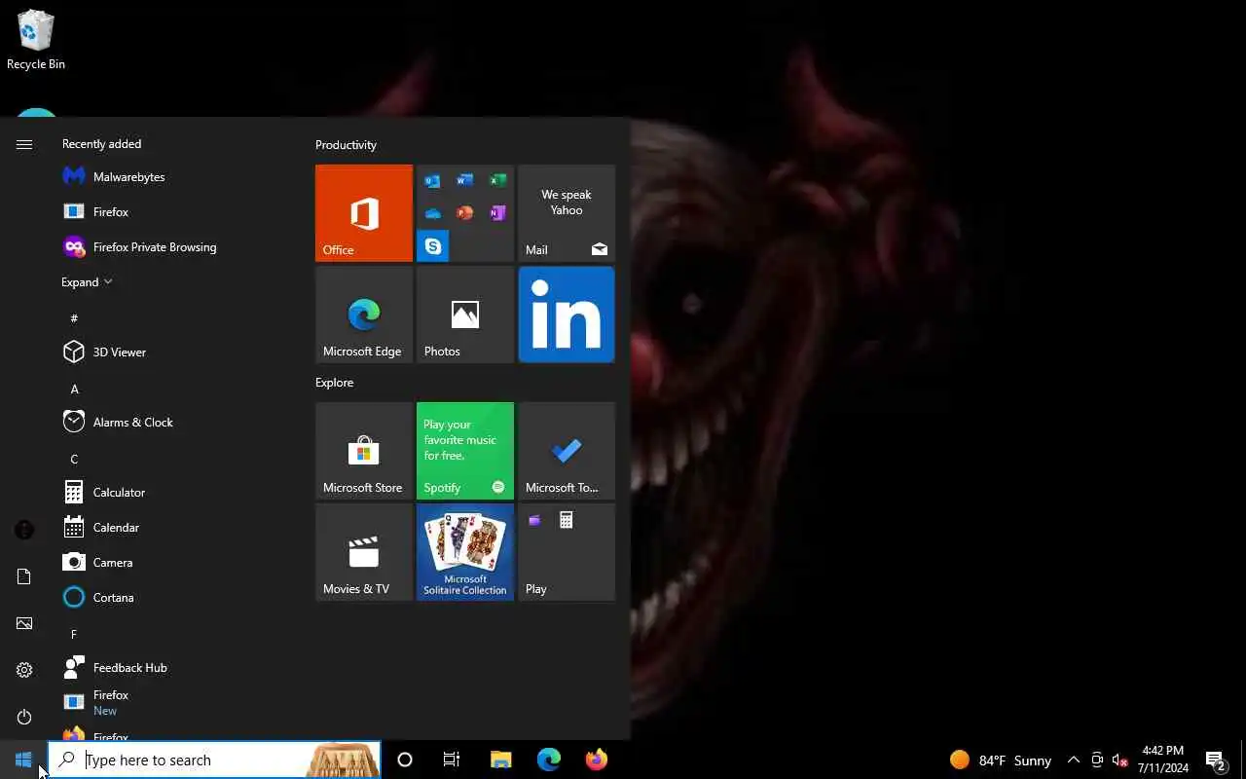Open Microsoft Solitaire Collection tile

(x=465, y=552)
